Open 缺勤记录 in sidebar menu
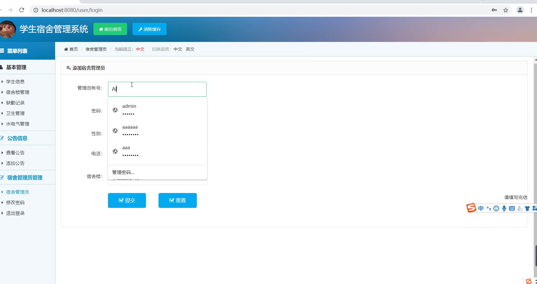537x284 pixels. tap(15, 103)
